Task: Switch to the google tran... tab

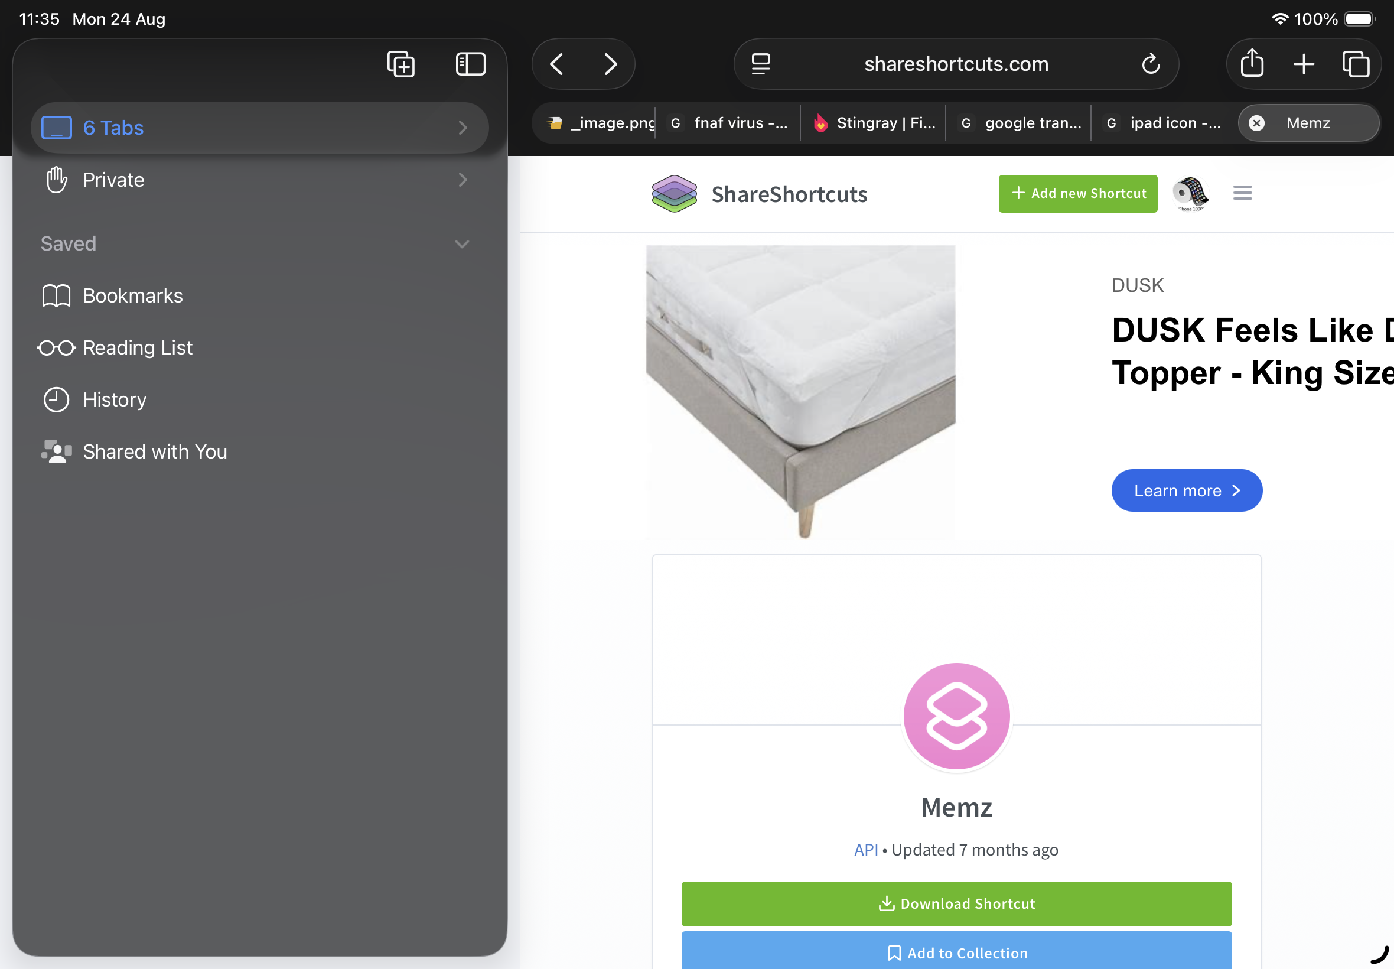Action: pos(1019,123)
